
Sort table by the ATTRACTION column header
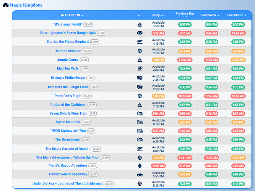point(73,15)
